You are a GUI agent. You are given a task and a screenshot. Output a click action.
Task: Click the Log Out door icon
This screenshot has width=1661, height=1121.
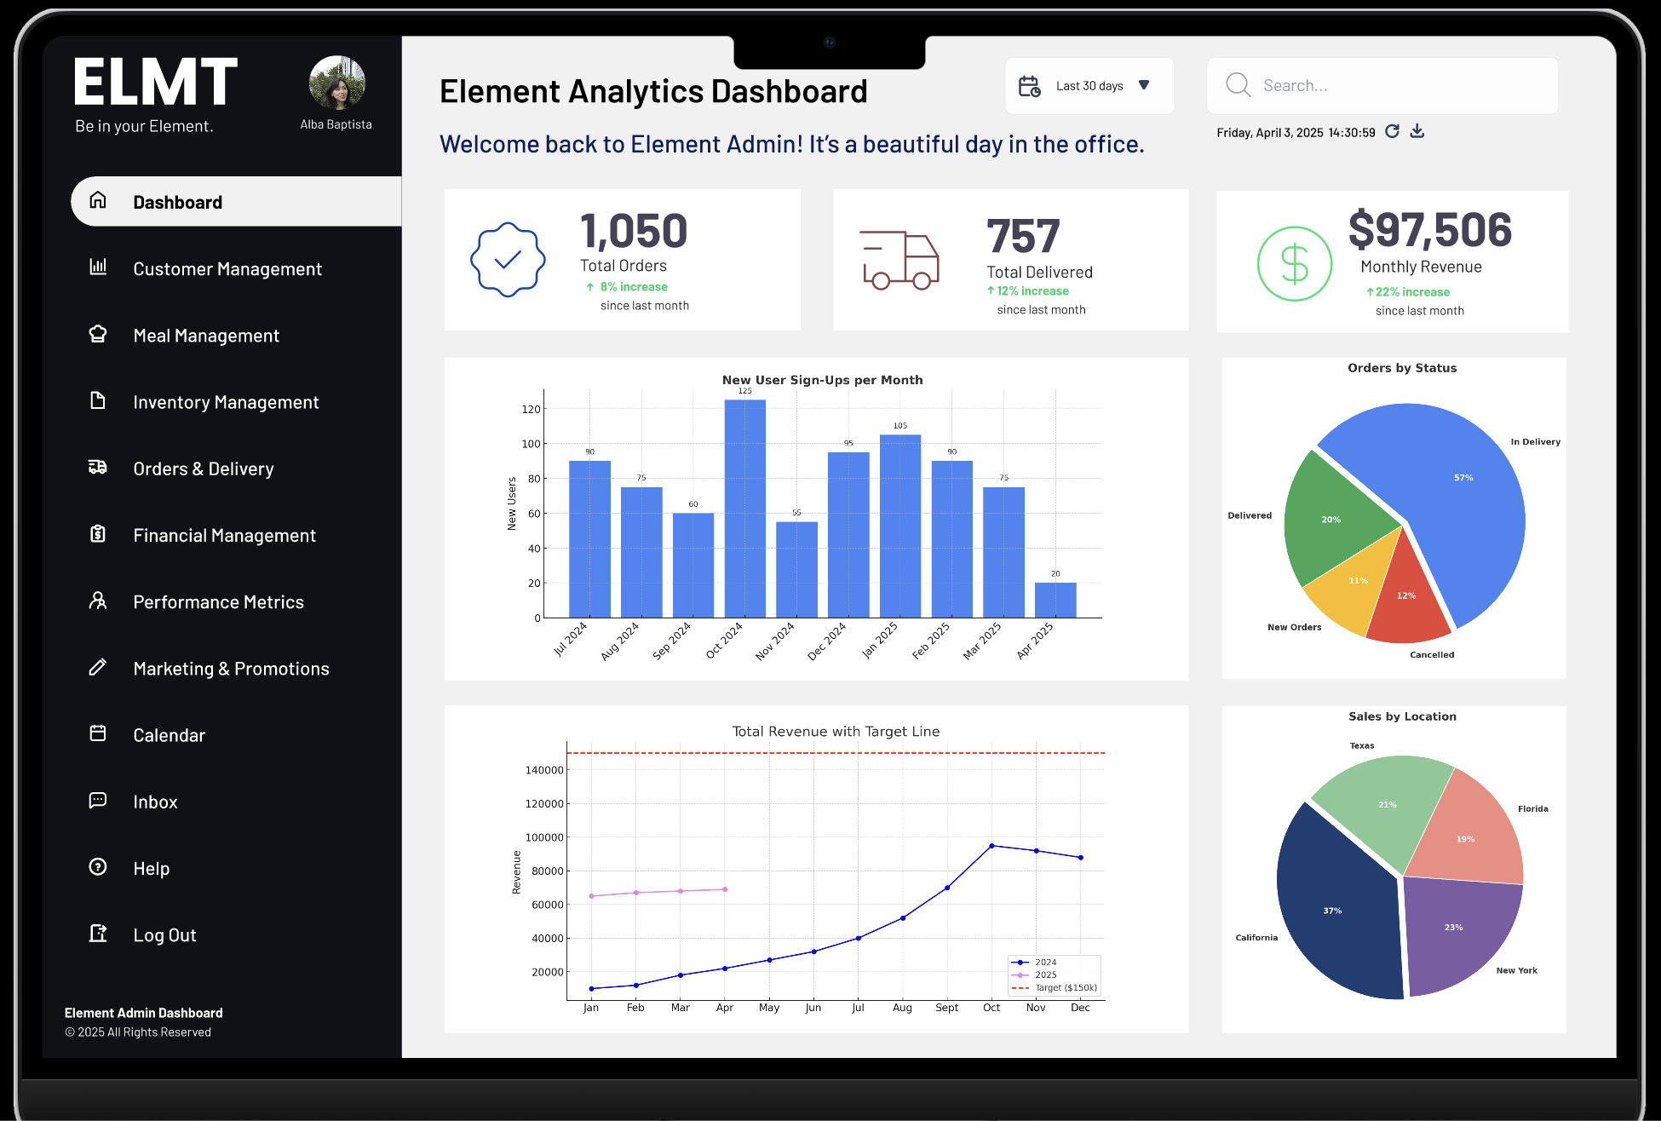(98, 934)
